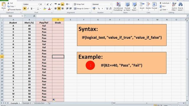The image size is (189, 106).
Task: Toggle Center horizontal alignment
Action: (x=59, y=9)
